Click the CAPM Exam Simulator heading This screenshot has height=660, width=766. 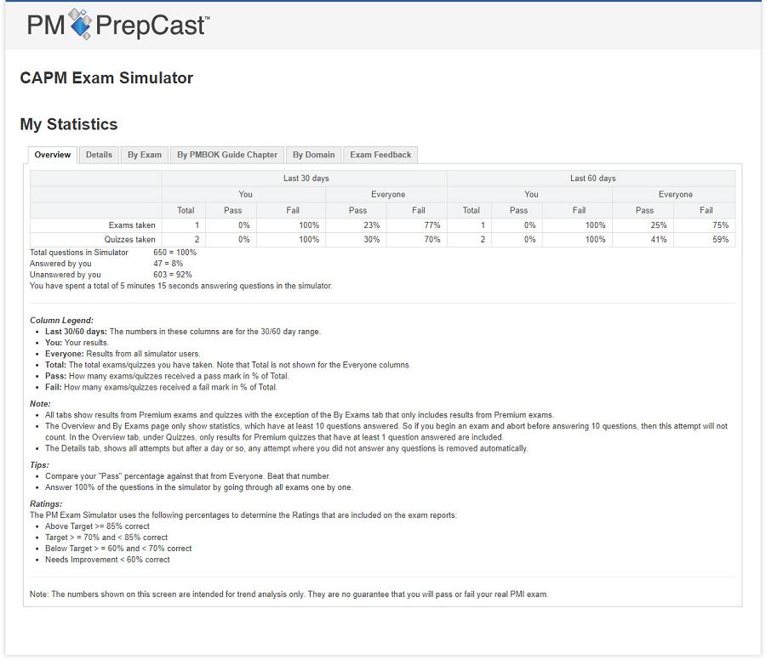106,78
